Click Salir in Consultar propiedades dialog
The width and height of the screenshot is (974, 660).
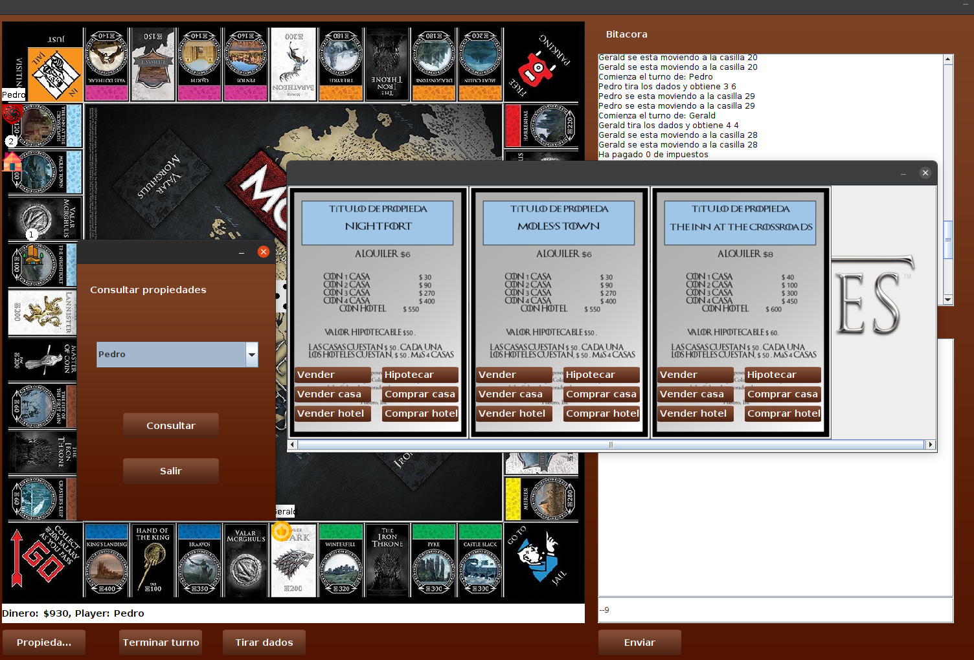click(171, 471)
